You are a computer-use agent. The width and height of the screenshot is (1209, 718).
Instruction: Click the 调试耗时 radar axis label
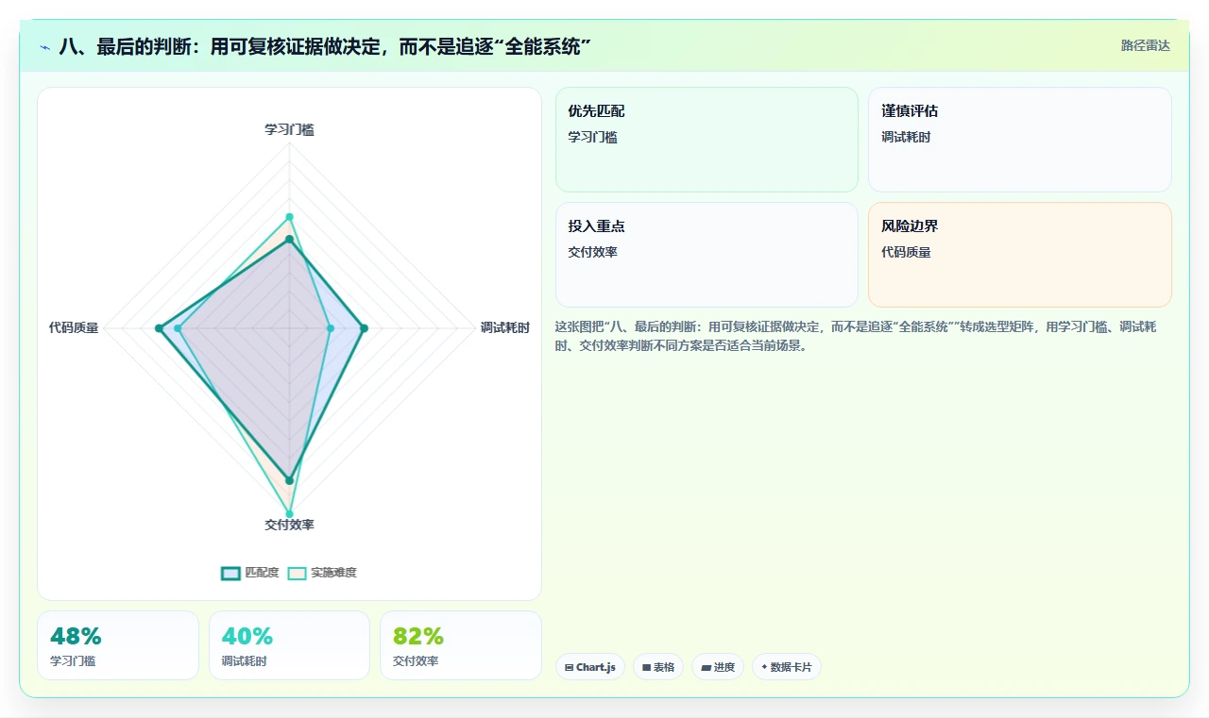[x=504, y=328]
